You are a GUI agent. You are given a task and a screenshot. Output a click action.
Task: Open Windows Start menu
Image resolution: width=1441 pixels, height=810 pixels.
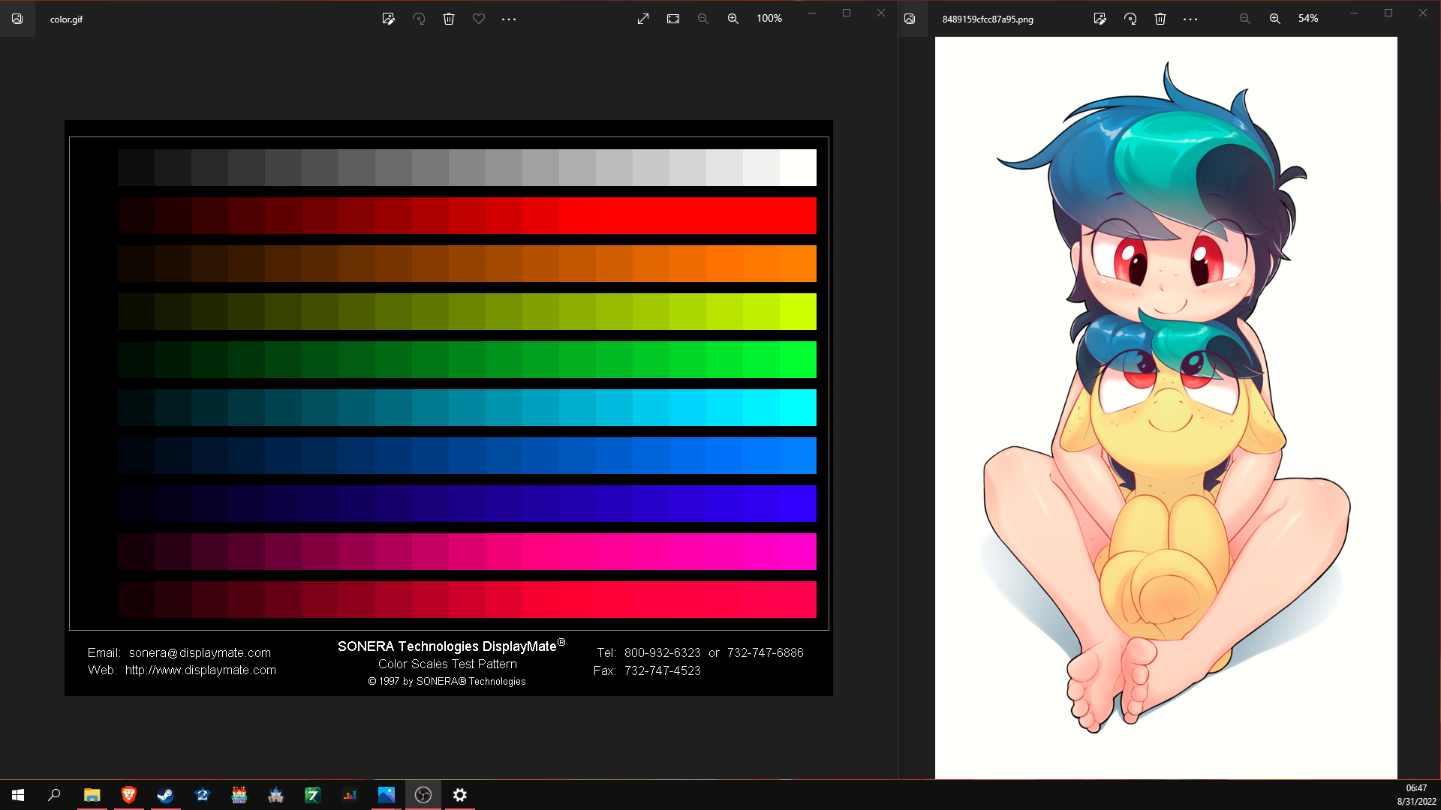pyautogui.click(x=18, y=795)
